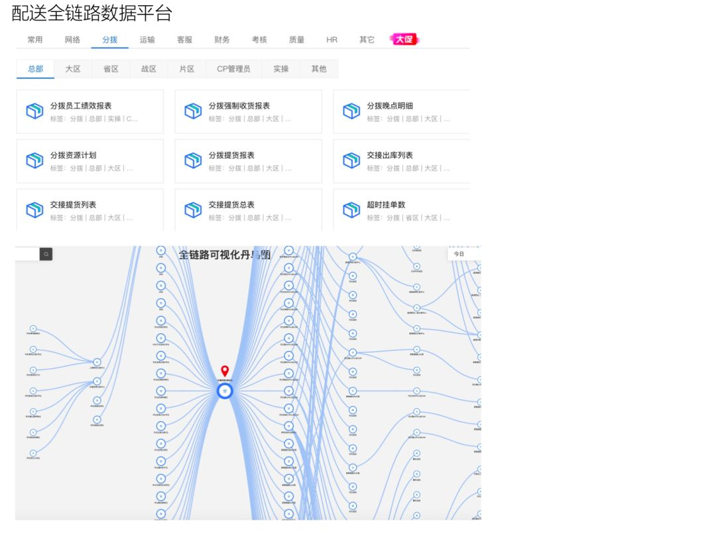Switch to the 大区 sub-tab

click(73, 69)
